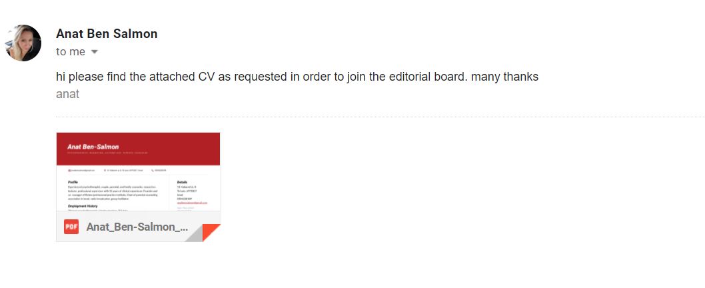Click the dotted divider above the attachment
This screenshot has width=705, height=288.
click(x=380, y=117)
